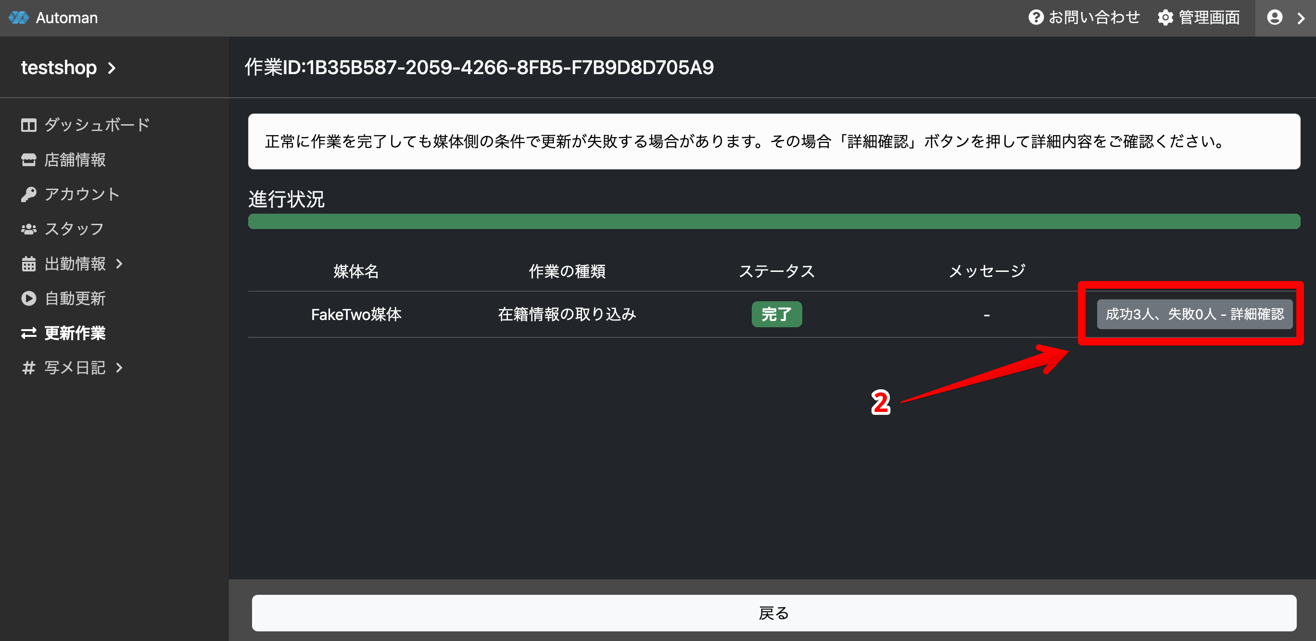This screenshot has height=641, width=1316.
Task: Click the play circle icon beside 自動更新
Action: pyautogui.click(x=28, y=298)
